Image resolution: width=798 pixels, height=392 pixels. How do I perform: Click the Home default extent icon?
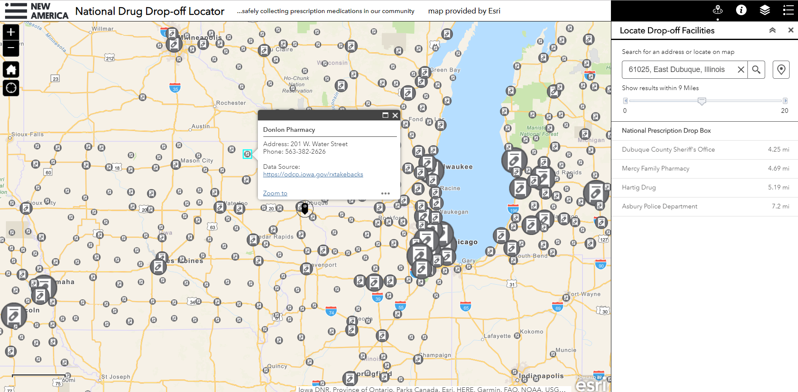coord(11,69)
